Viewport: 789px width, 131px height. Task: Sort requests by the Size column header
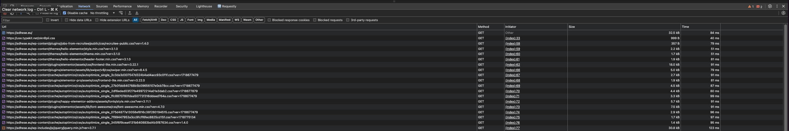click(624, 27)
